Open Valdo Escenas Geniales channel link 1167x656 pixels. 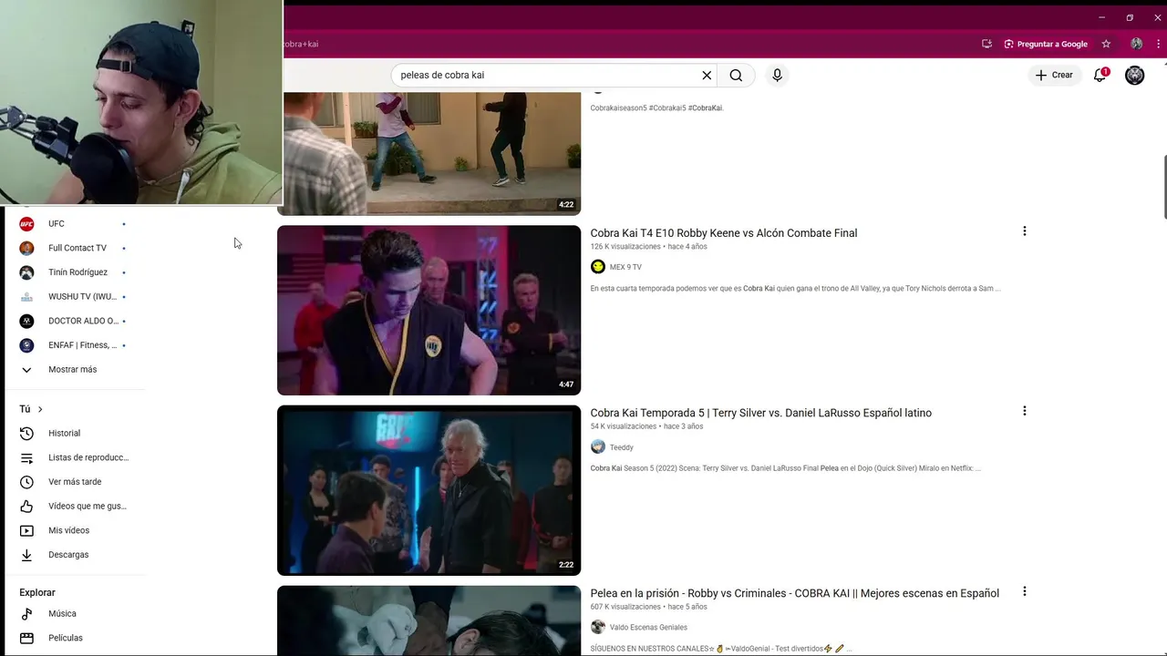[648, 627]
